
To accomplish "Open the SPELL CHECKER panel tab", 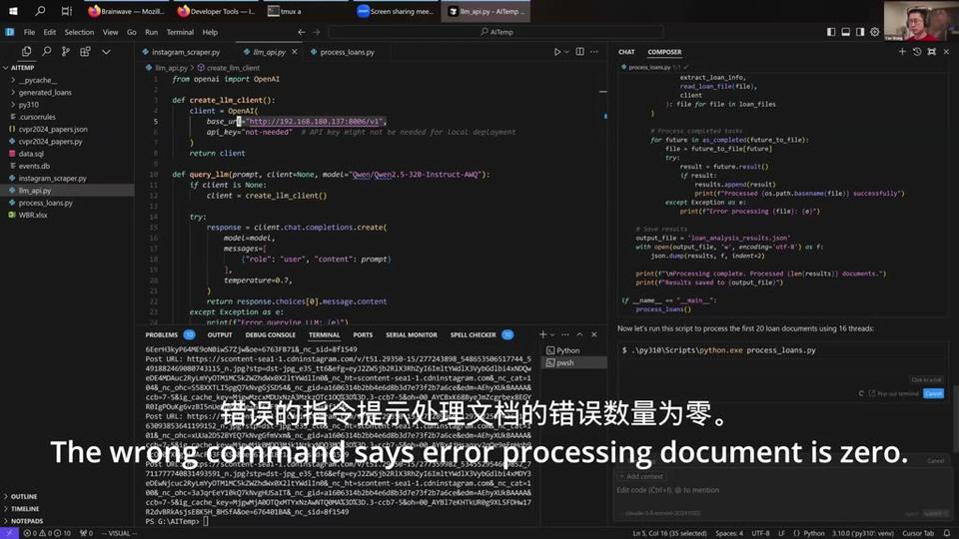I will coord(473,335).
